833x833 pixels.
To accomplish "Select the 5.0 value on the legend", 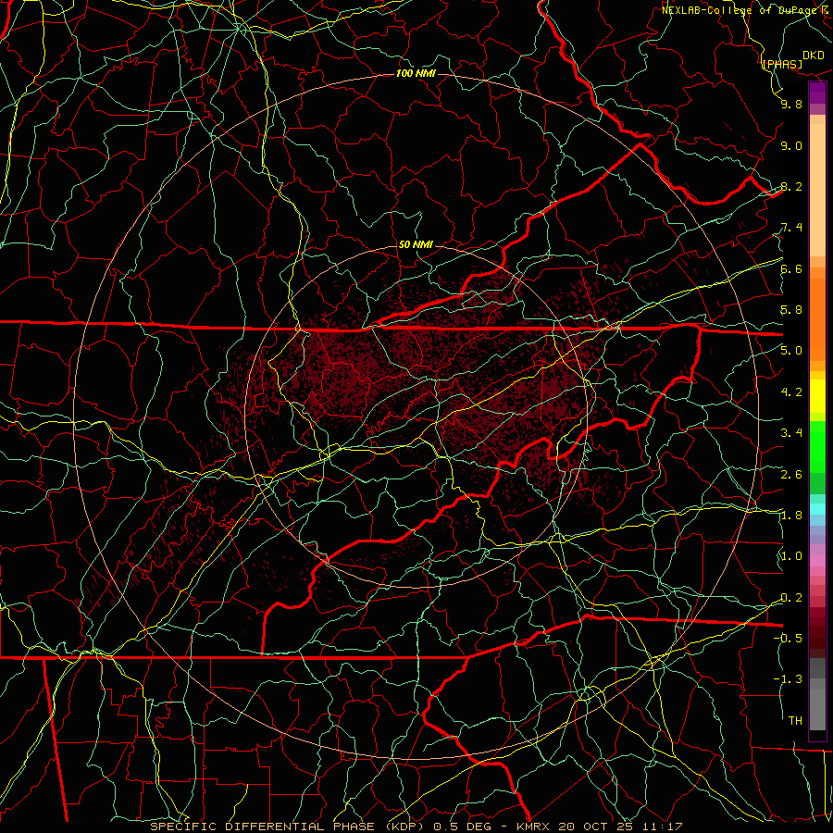I will click(x=791, y=351).
